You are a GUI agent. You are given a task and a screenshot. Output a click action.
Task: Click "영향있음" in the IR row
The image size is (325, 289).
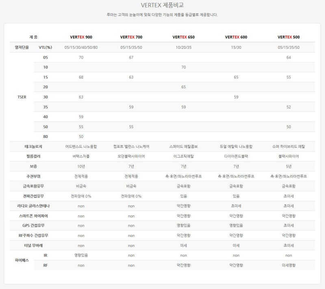81,255
